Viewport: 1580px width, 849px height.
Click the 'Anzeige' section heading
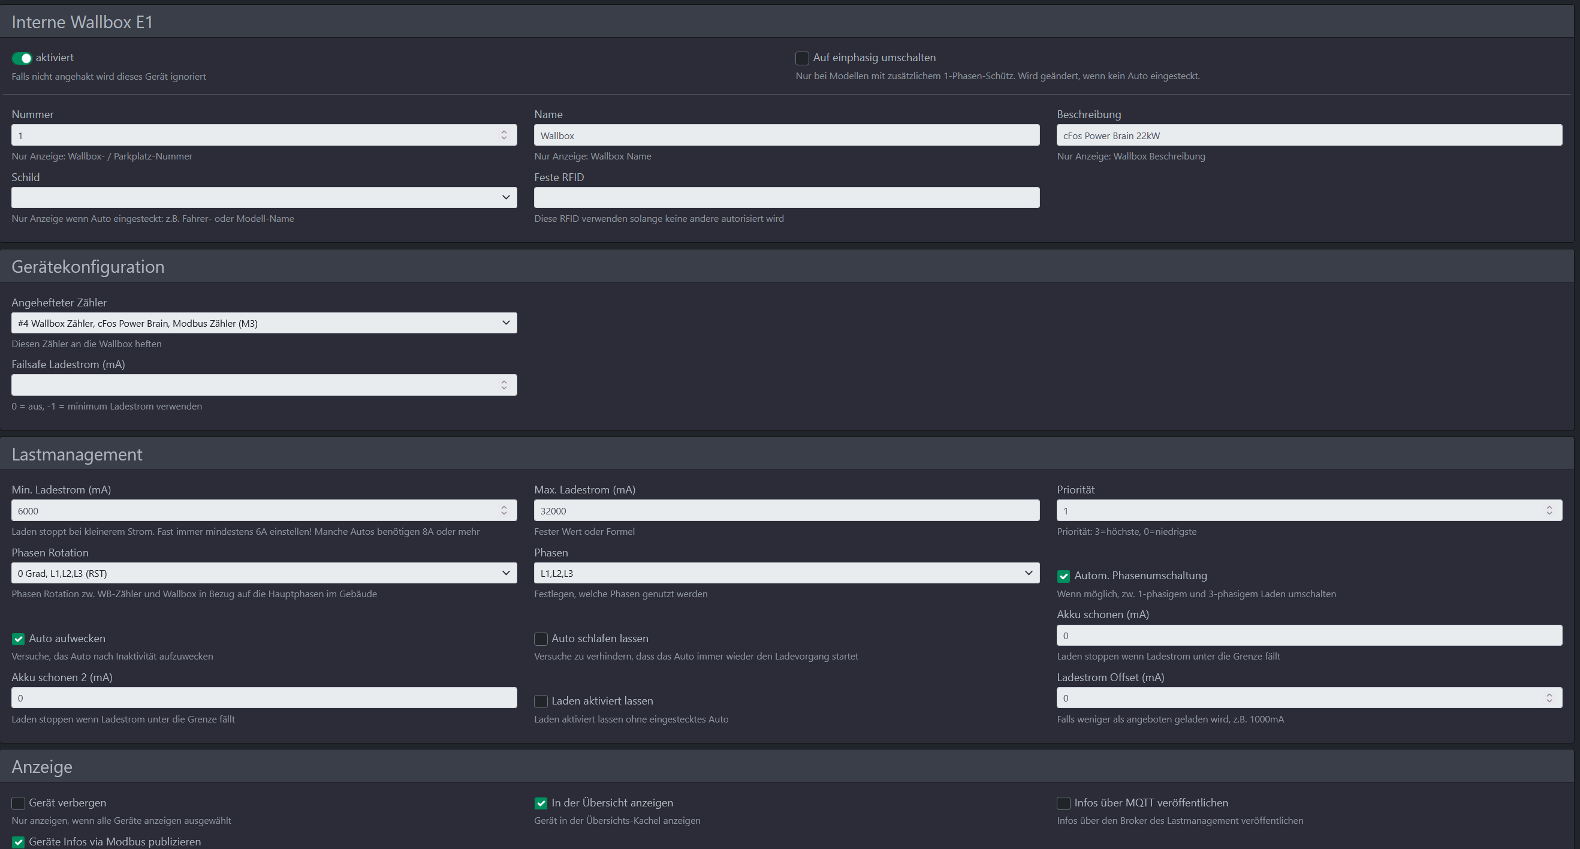click(x=42, y=767)
